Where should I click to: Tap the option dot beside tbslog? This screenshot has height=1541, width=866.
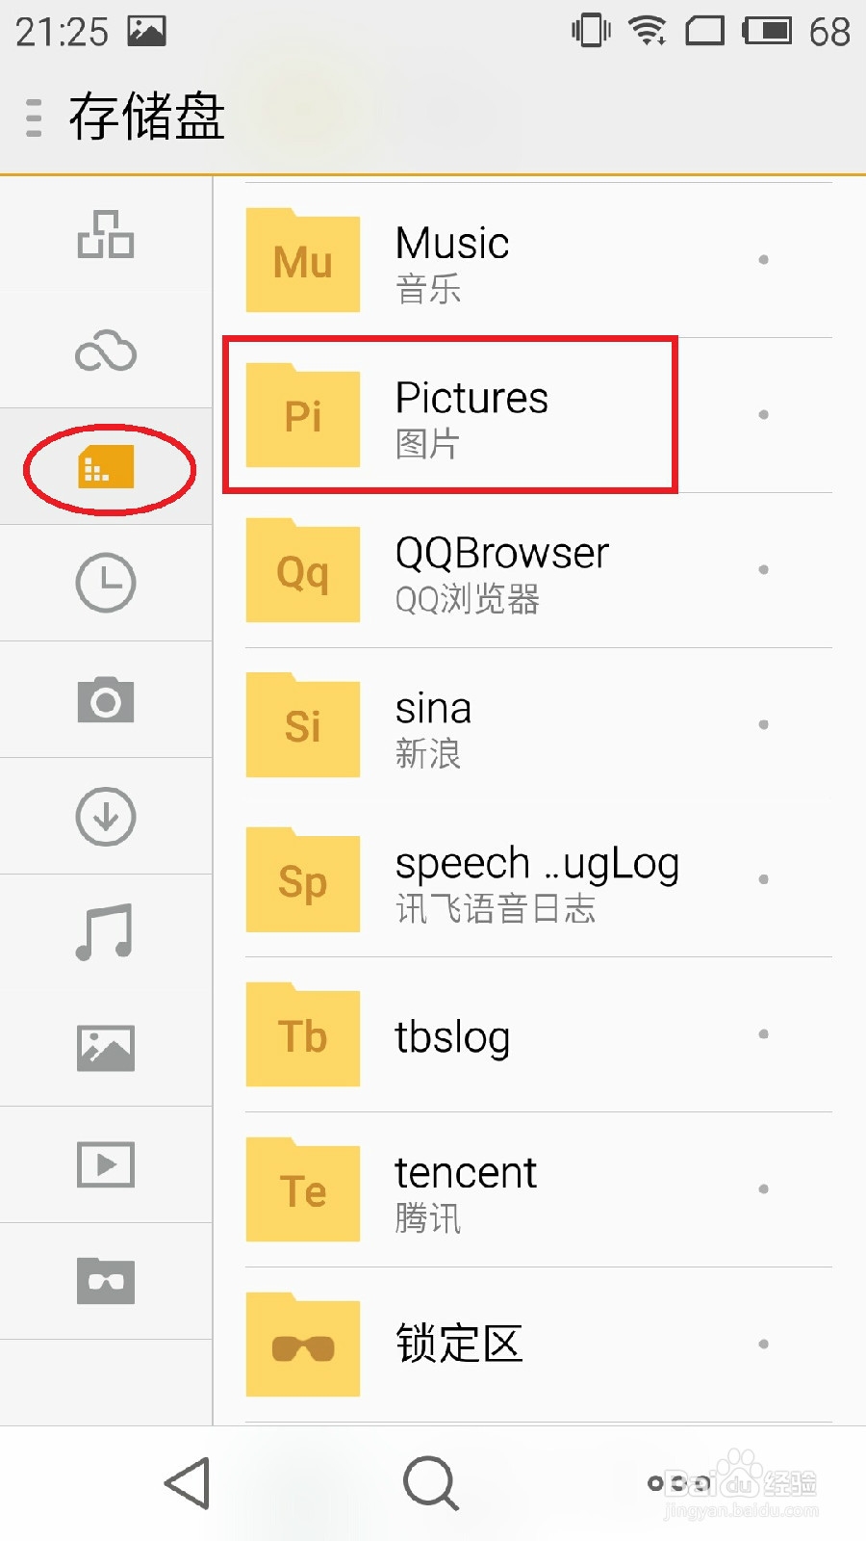point(763,1034)
